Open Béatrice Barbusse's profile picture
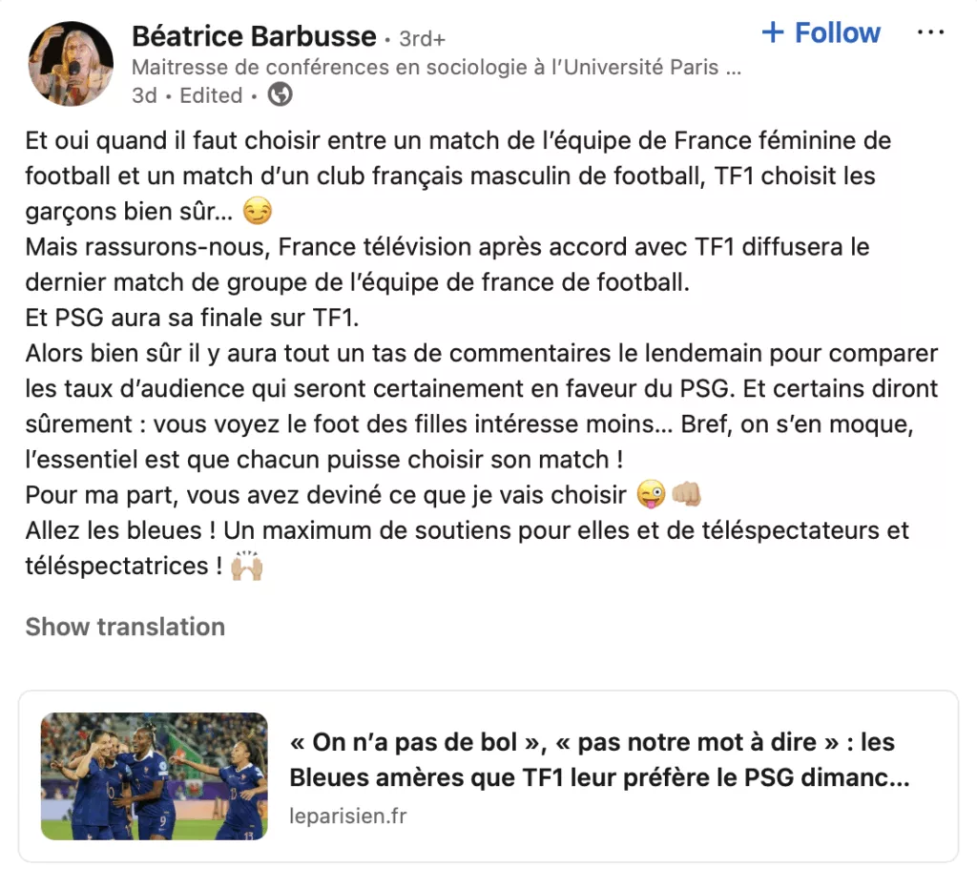Viewport: 977px width, 888px height. (71, 64)
